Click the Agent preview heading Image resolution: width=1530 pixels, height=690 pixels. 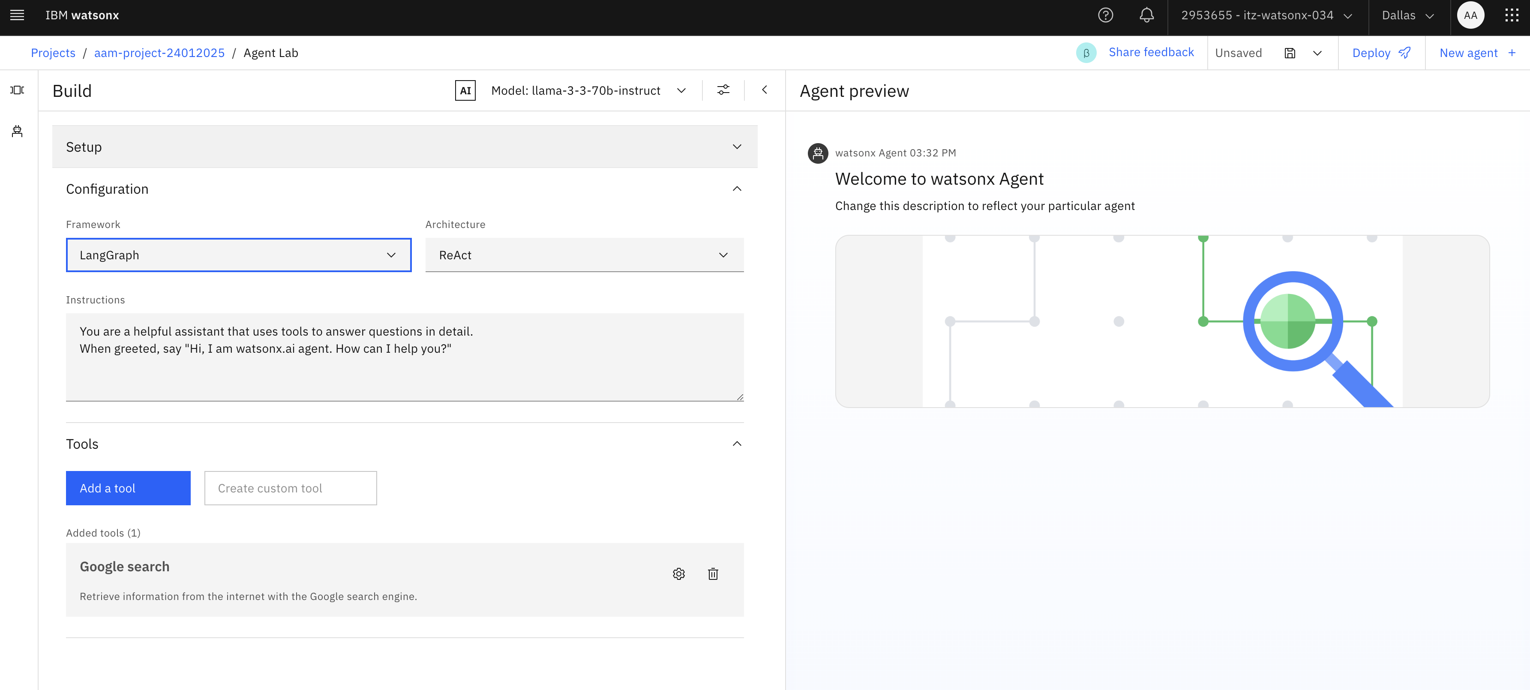pos(854,91)
